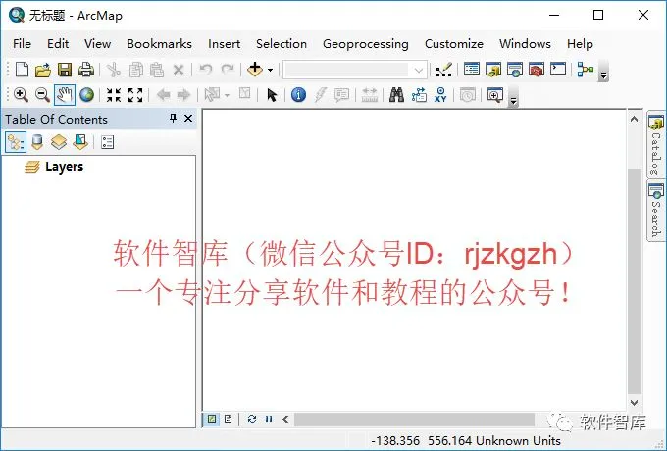This screenshot has width=667, height=451.
Task: Expand the Search side tab
Action: tap(655, 211)
